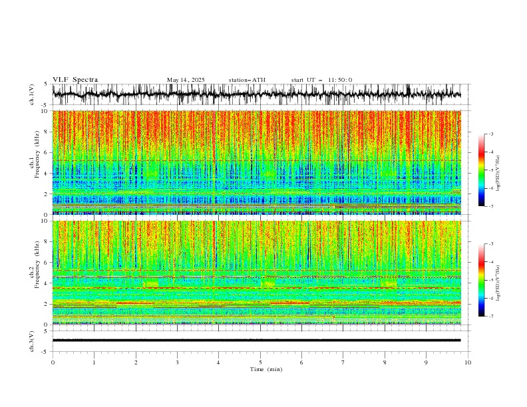Click the ch.1 spectrogram colorbar
This screenshot has height=407, width=527.
(x=481, y=170)
